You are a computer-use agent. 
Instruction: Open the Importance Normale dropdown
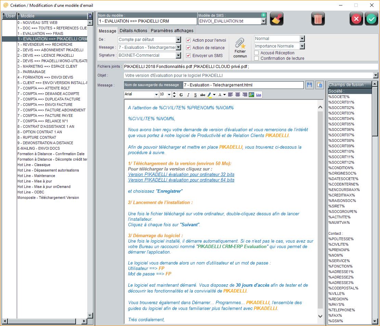click(x=302, y=46)
